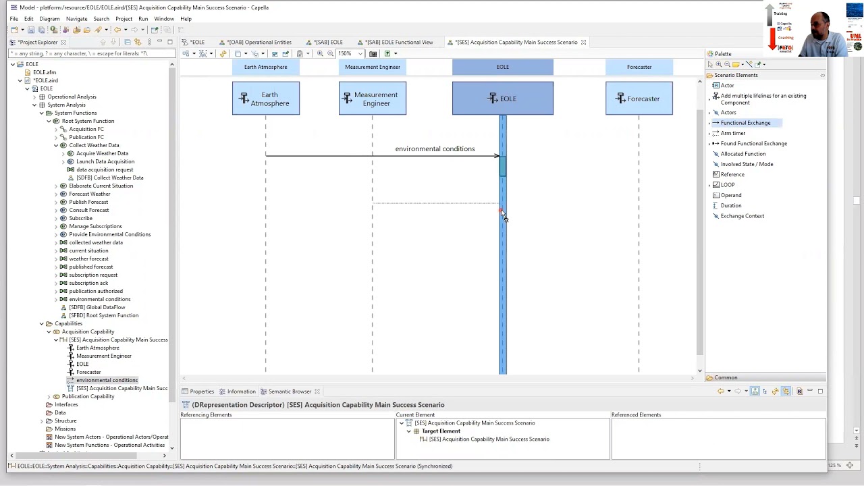Toggle Semantic Browser link-with-selection button
864x486 pixels.
tap(786, 391)
